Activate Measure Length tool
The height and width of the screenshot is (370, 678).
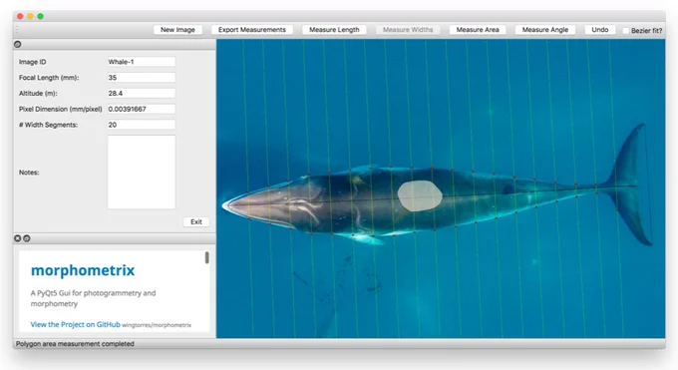click(334, 30)
